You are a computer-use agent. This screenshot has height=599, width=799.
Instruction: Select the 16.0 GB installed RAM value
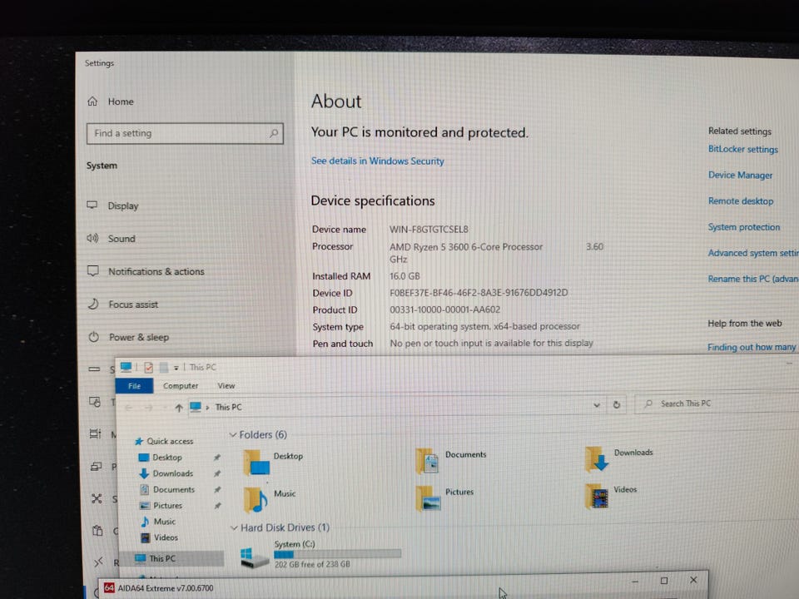(404, 276)
